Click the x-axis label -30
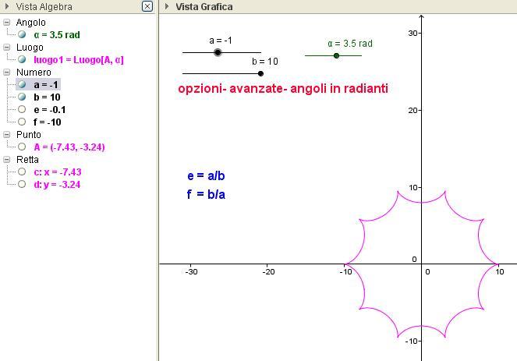 tap(191, 272)
